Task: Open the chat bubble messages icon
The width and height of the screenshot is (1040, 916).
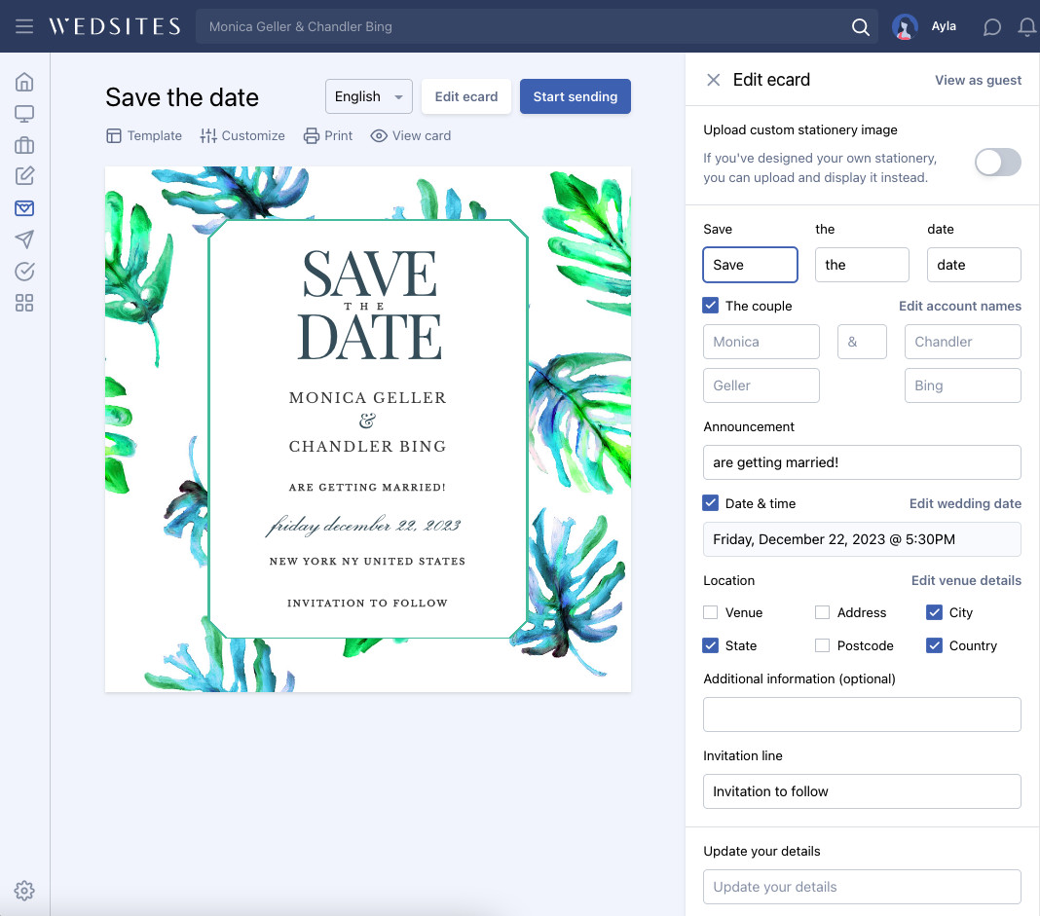Action: tap(991, 26)
